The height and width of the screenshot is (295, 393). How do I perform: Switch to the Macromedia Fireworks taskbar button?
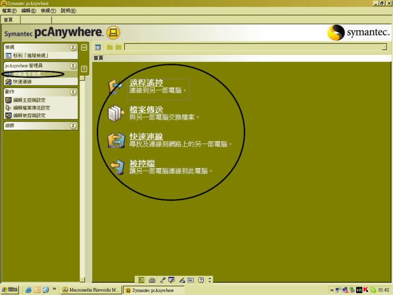click(x=91, y=290)
